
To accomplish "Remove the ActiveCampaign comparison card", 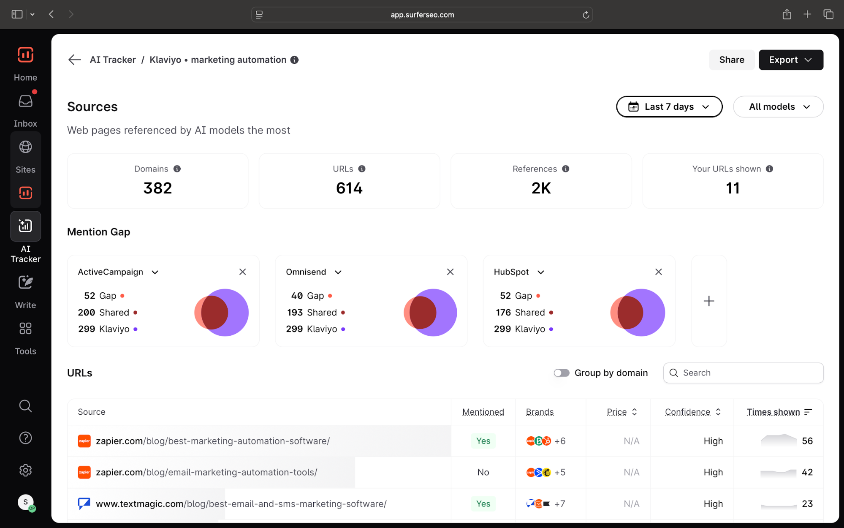I will point(242,272).
